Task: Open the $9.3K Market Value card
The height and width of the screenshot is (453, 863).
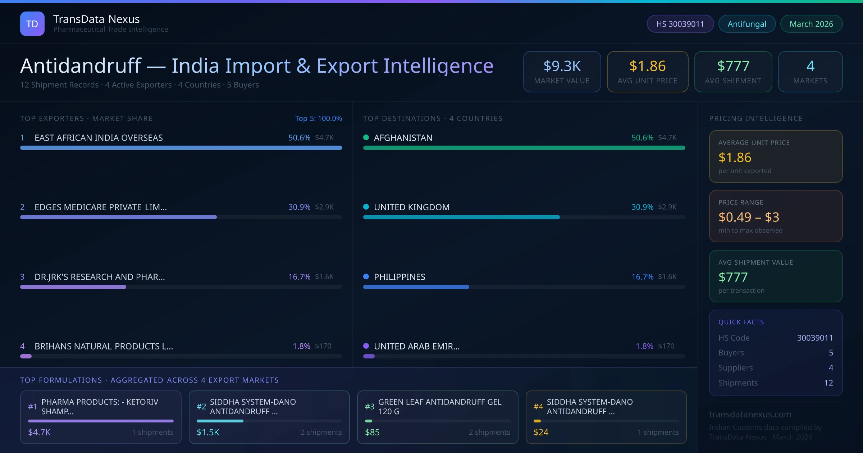Action: coord(562,72)
